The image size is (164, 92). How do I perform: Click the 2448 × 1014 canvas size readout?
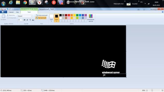tap(48, 90)
